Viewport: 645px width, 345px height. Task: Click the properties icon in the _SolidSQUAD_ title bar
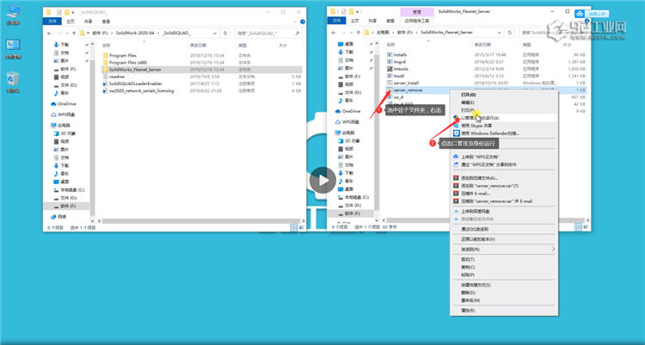pos(59,12)
